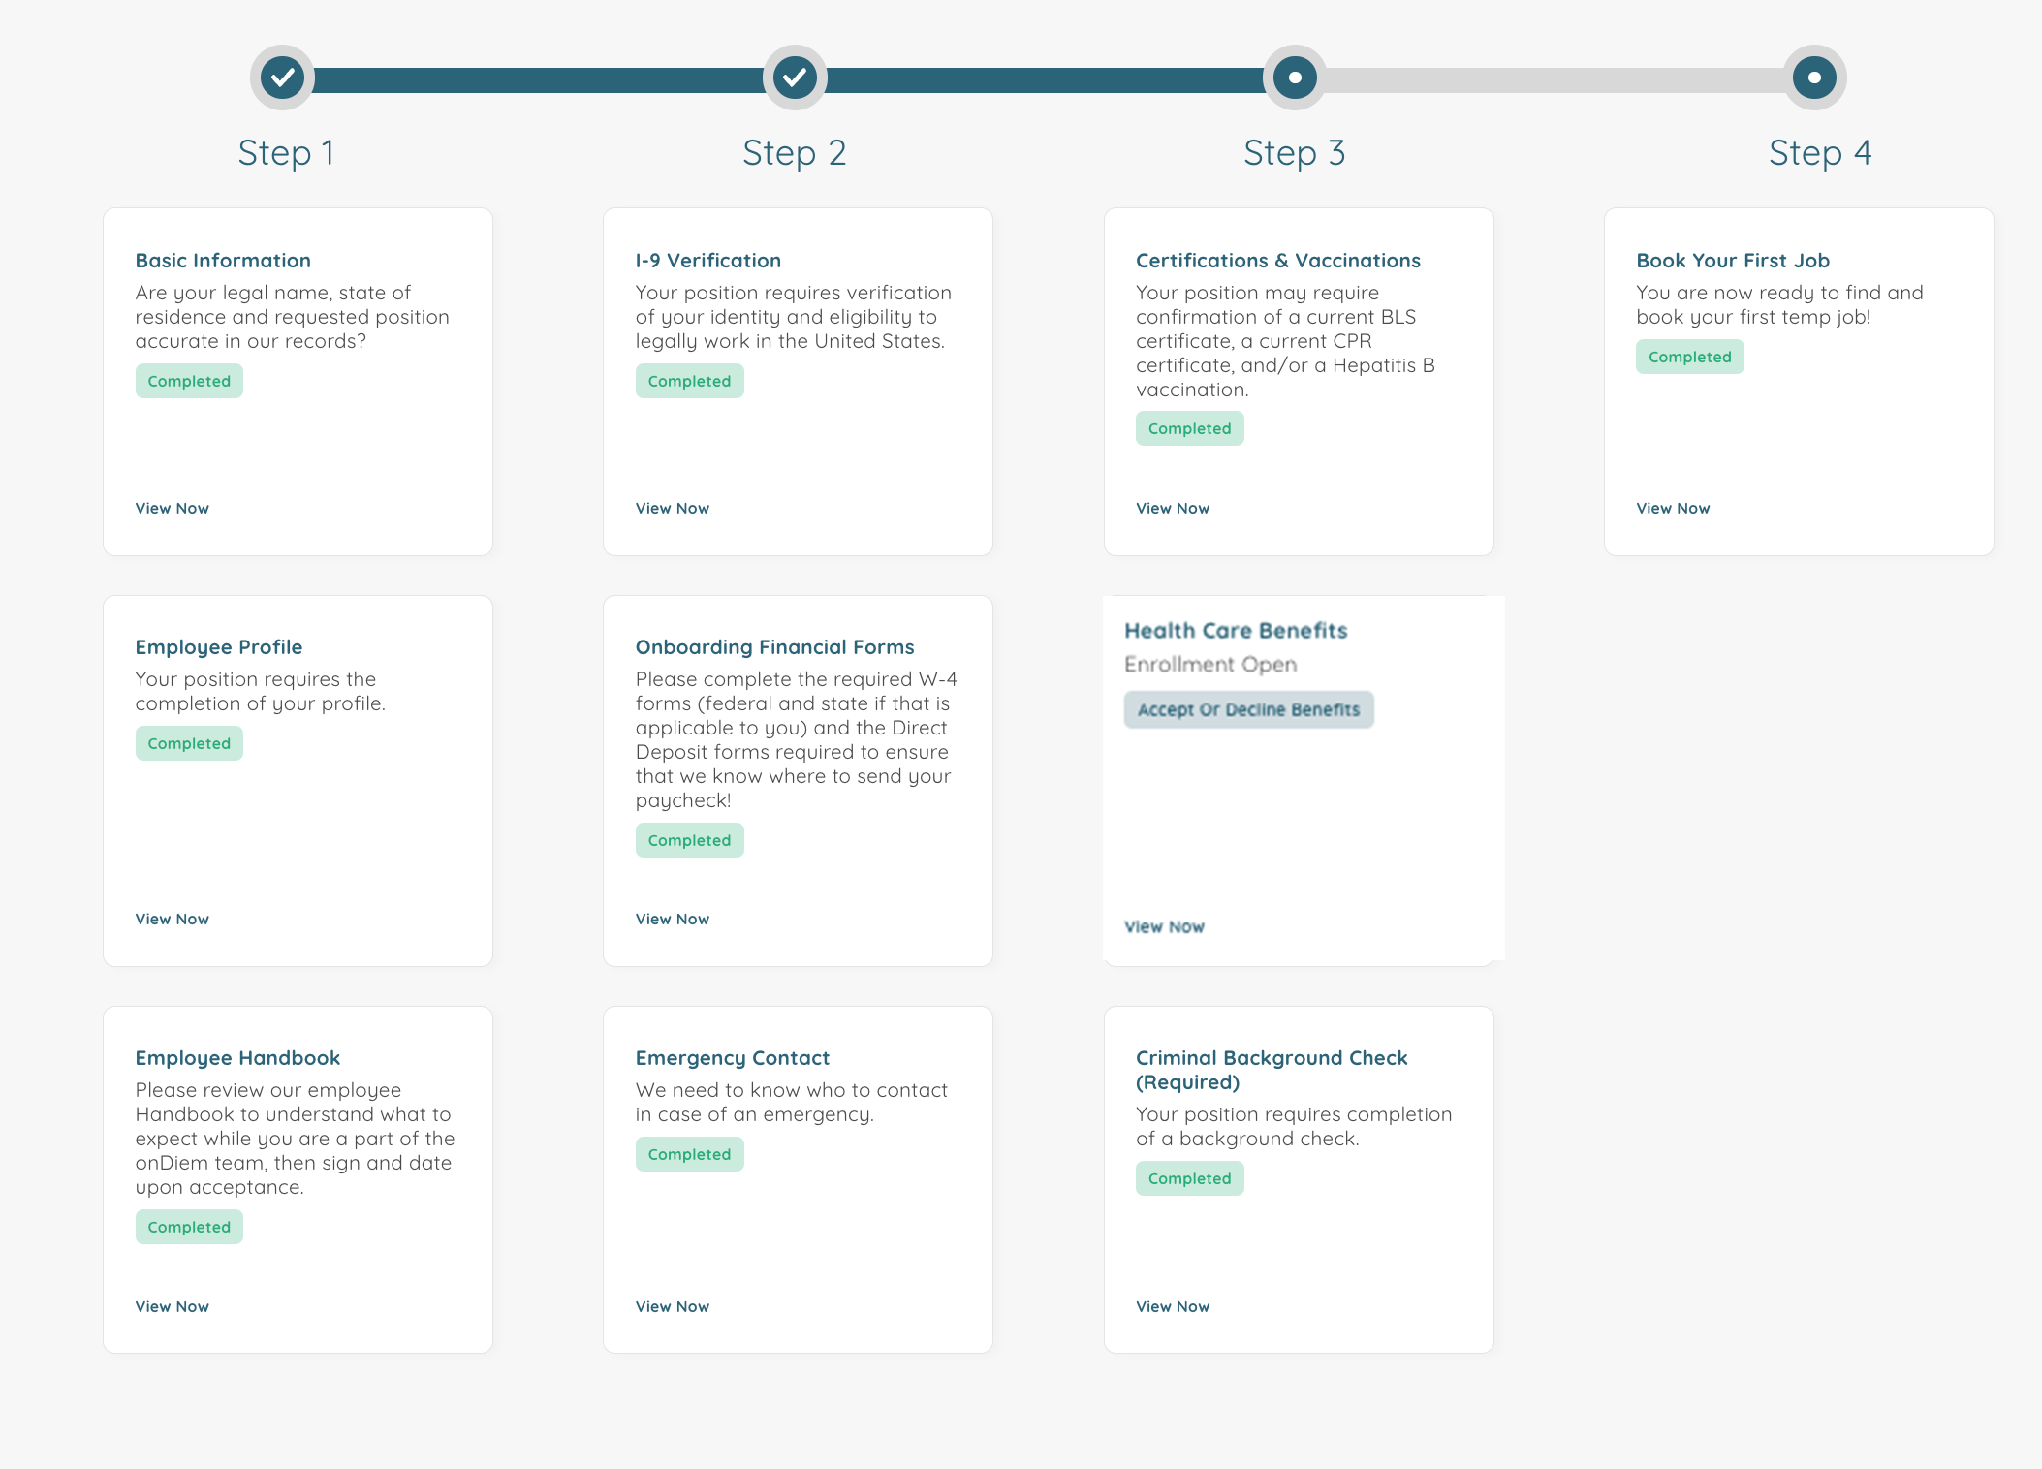This screenshot has height=1469, width=2042.
Task: Open View Now under Employee Profile
Action: pyautogui.click(x=172, y=919)
